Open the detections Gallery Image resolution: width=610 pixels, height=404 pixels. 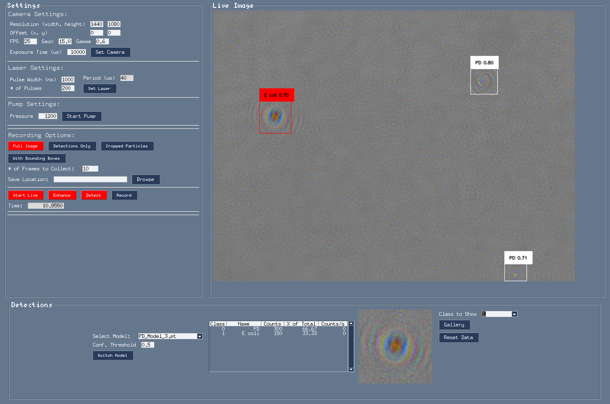[x=454, y=325]
